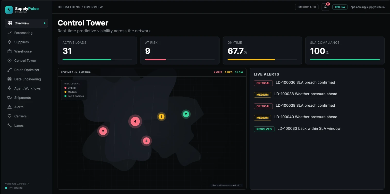The height and width of the screenshot is (194, 390).
Task: Open the Forecasting page
Action: click(x=23, y=33)
